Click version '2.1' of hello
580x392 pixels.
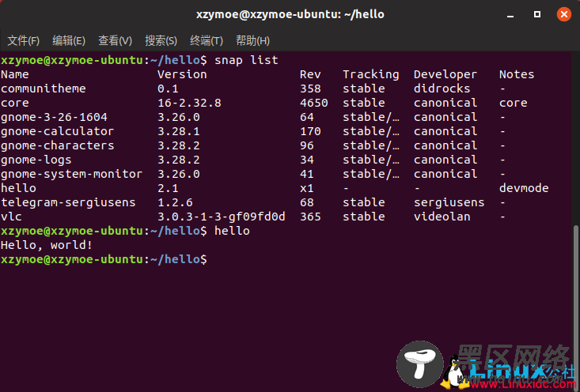168,188
